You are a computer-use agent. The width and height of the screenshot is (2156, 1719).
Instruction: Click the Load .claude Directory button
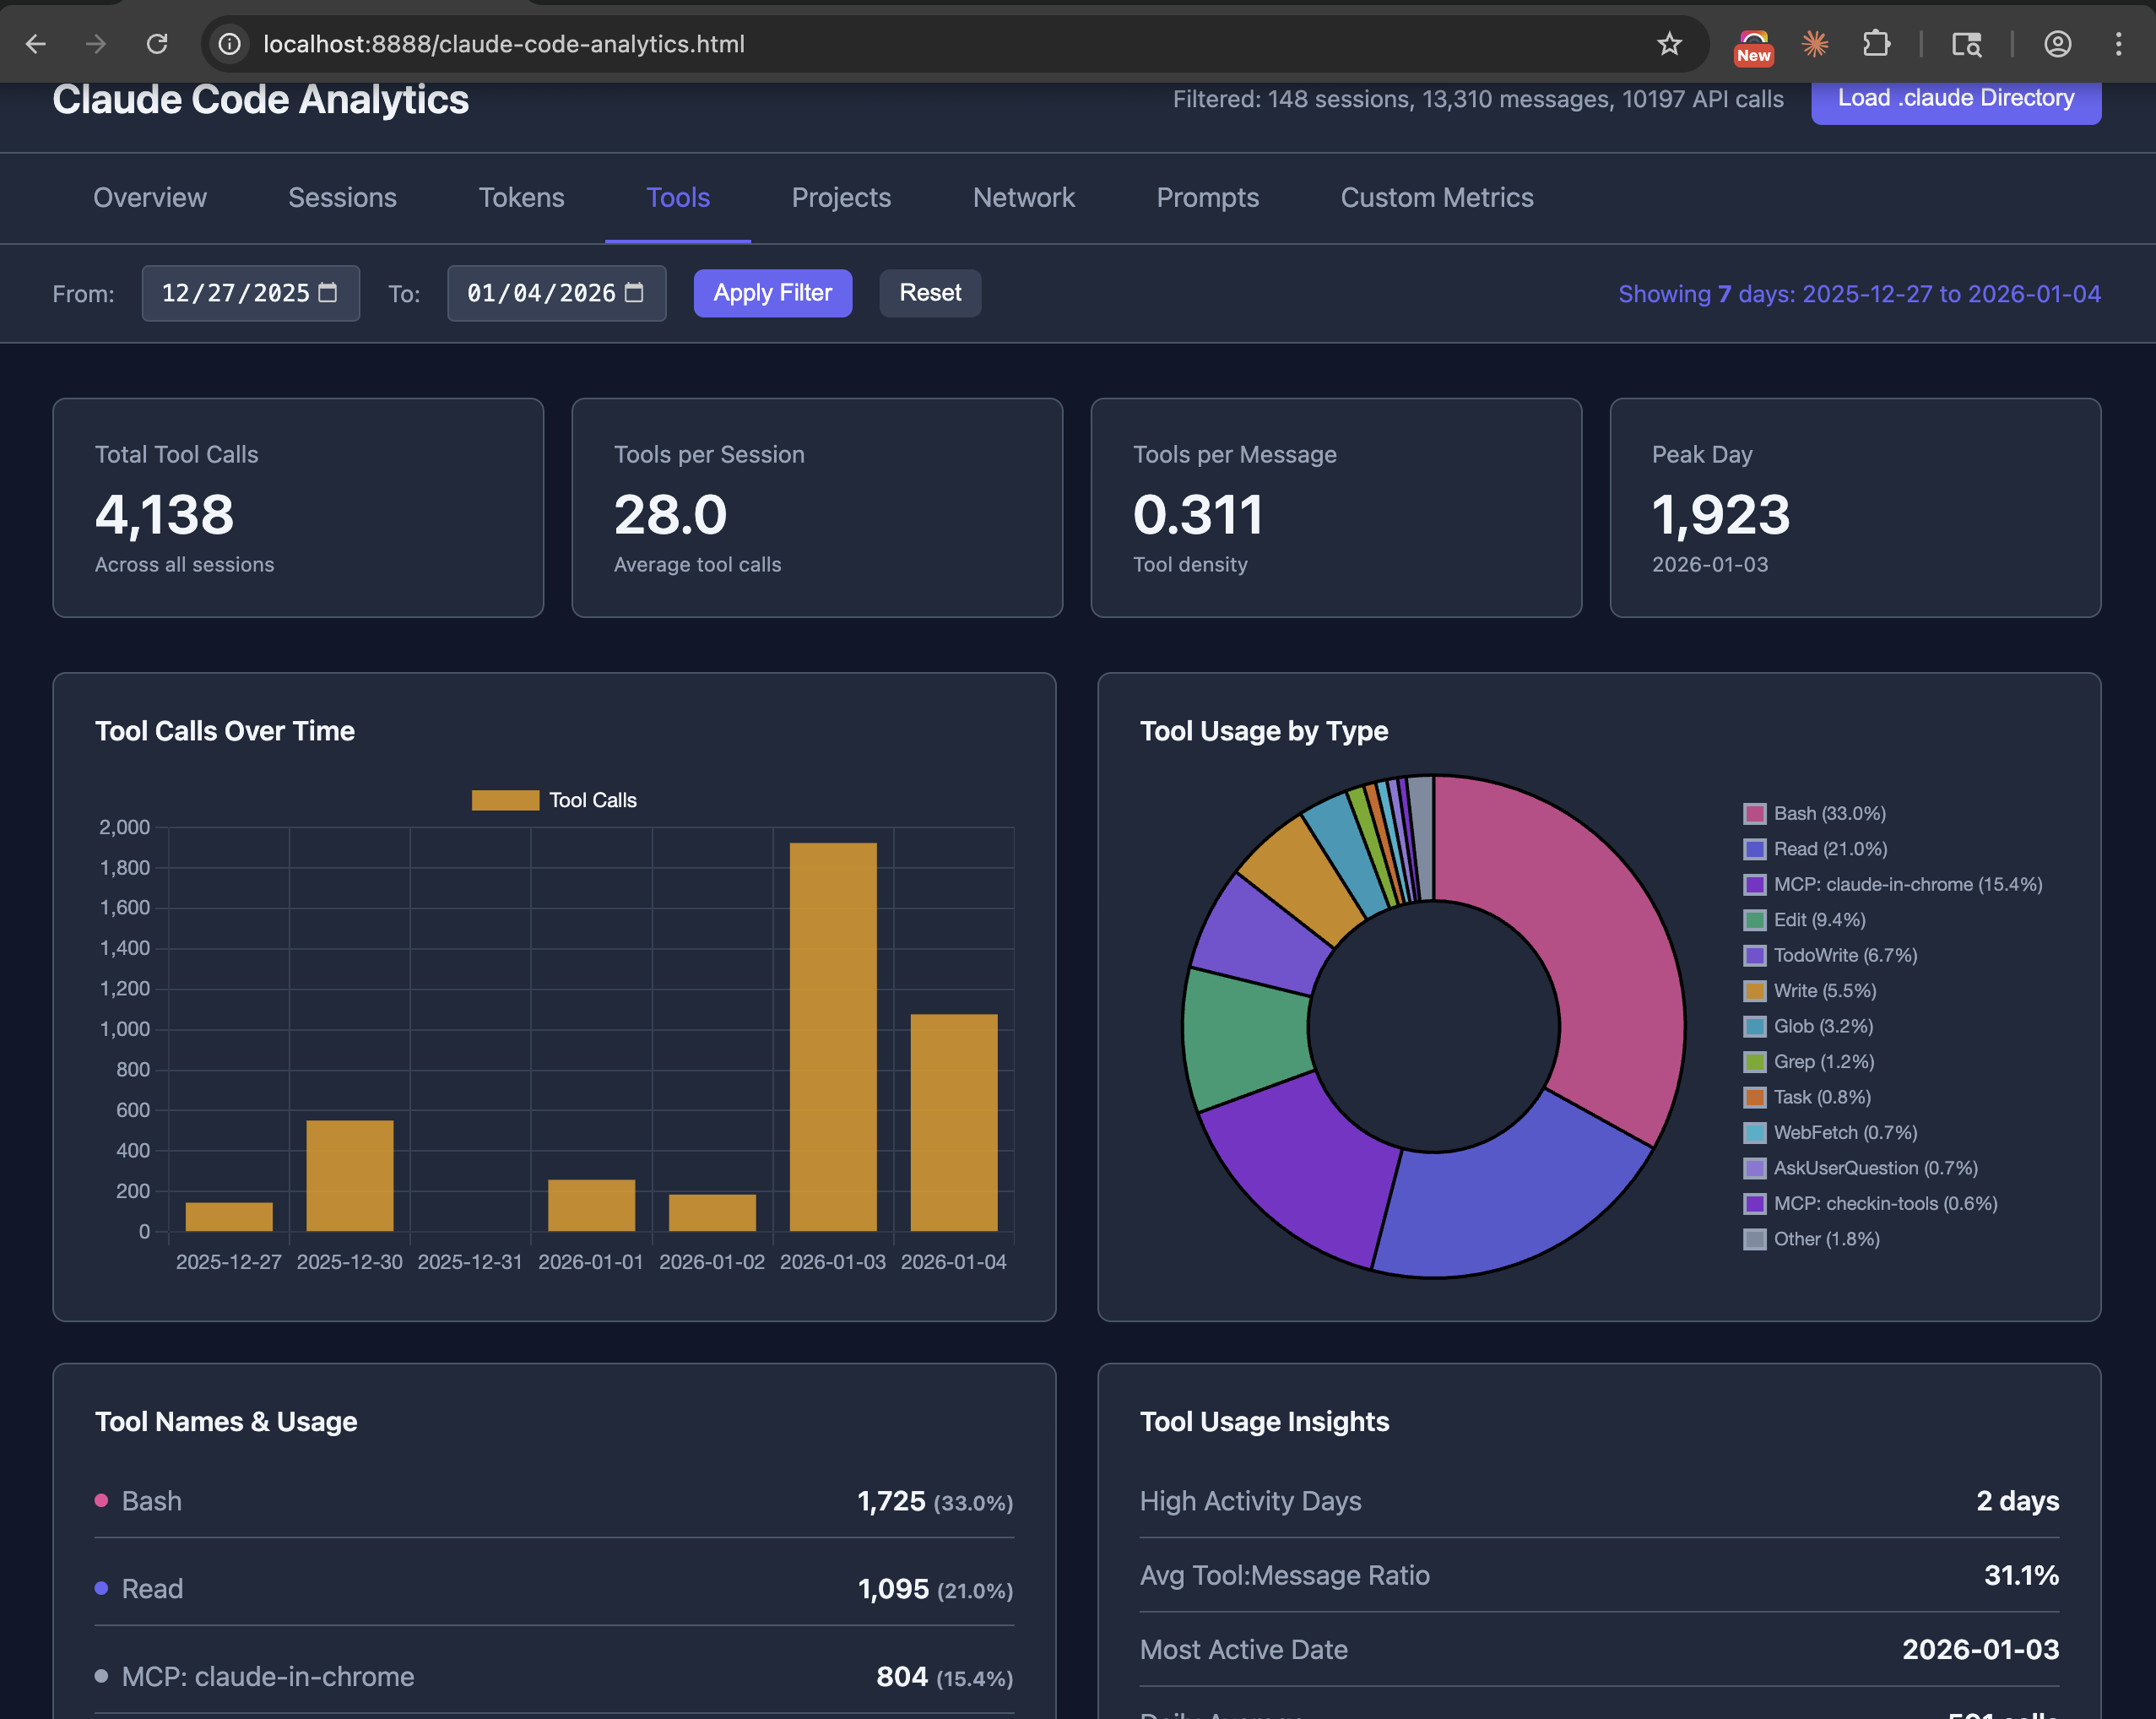click(1954, 98)
